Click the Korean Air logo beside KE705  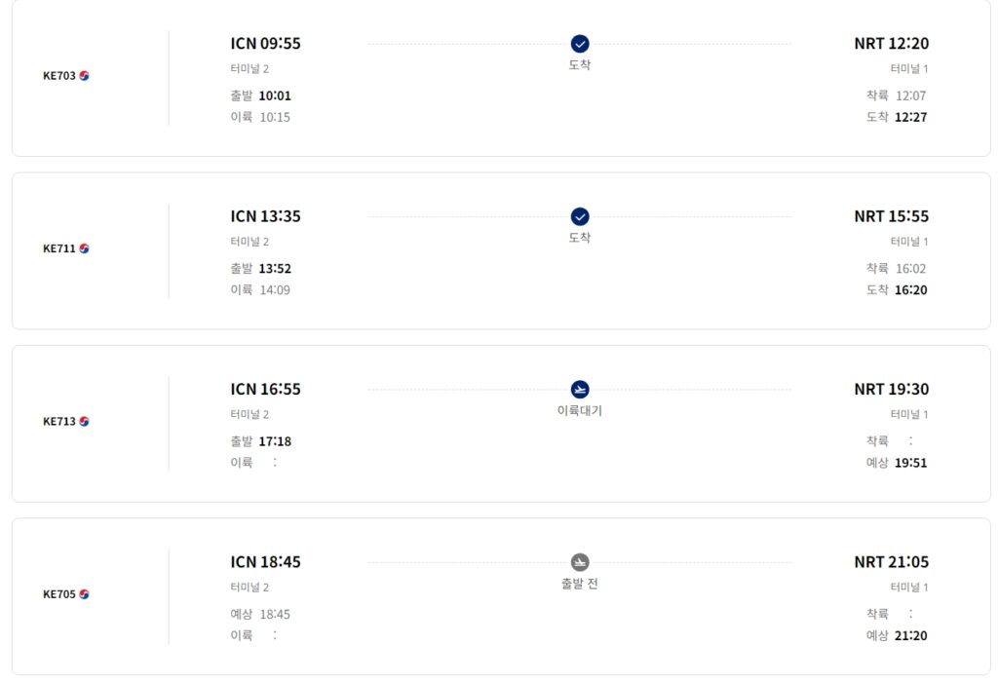pyautogui.click(x=84, y=594)
